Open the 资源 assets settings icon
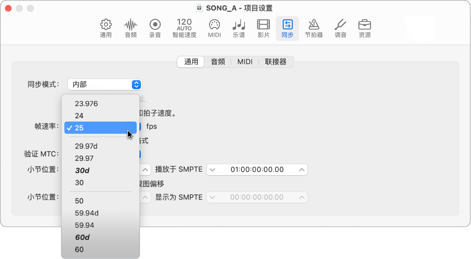 [365, 28]
